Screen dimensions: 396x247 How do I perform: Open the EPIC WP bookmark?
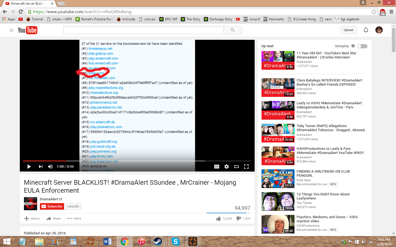(x=168, y=19)
